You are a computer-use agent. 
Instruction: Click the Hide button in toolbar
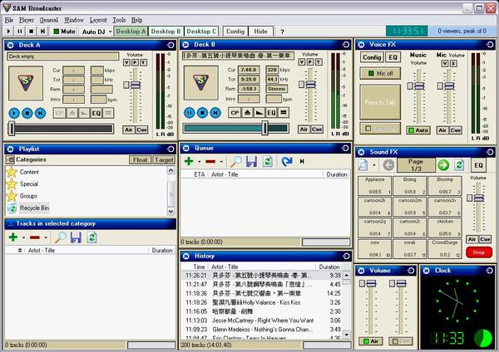(260, 32)
